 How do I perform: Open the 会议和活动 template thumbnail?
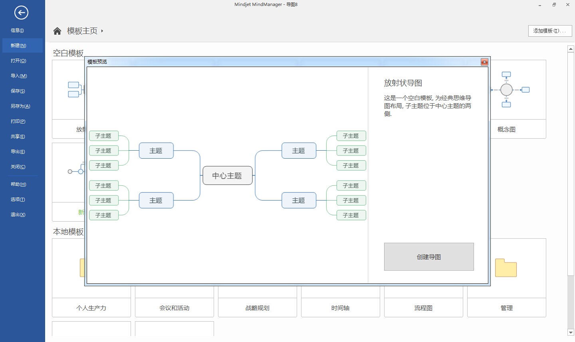(x=174, y=308)
